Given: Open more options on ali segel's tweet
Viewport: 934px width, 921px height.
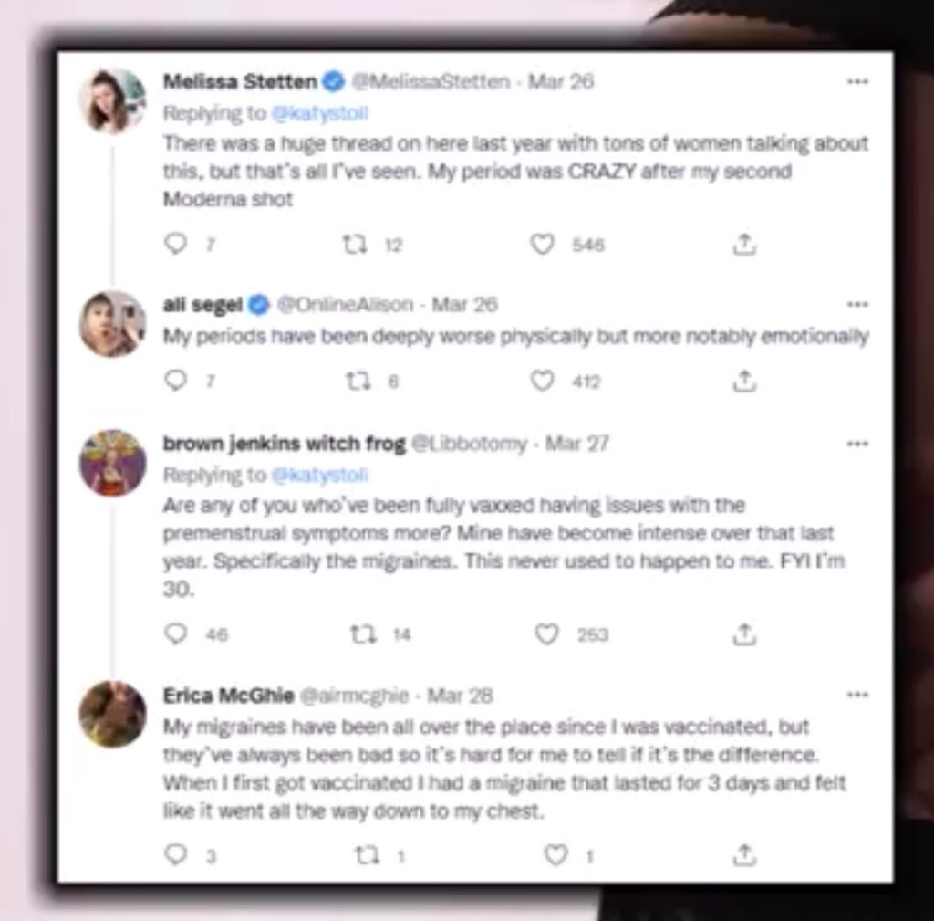Looking at the screenshot, I should point(857,304).
